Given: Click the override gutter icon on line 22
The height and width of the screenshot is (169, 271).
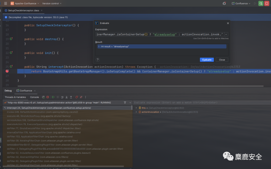Looking at the screenshot, I should point(11,53).
